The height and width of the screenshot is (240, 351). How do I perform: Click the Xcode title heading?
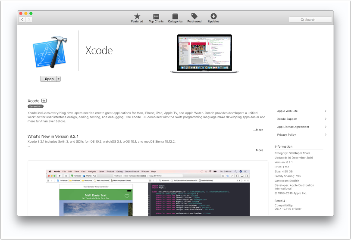[x=99, y=50]
